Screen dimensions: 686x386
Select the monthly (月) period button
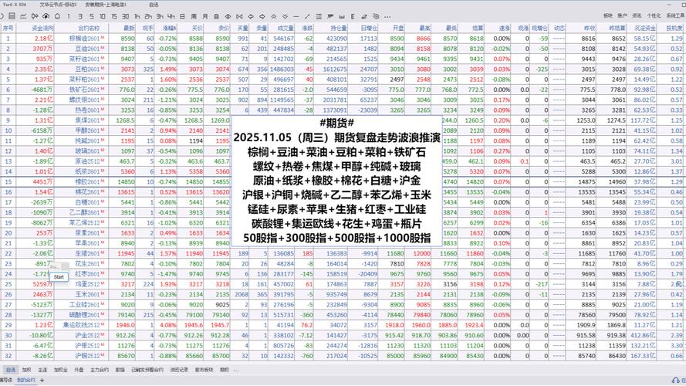click(x=205, y=16)
